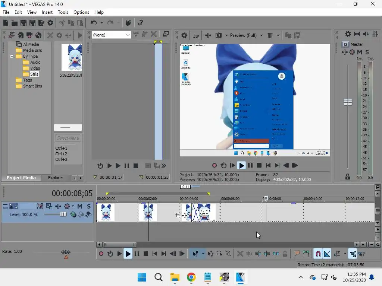Screen dimensions: 382x286
Task: Save snapshot to file in preview toolbar
Action: [297, 35]
